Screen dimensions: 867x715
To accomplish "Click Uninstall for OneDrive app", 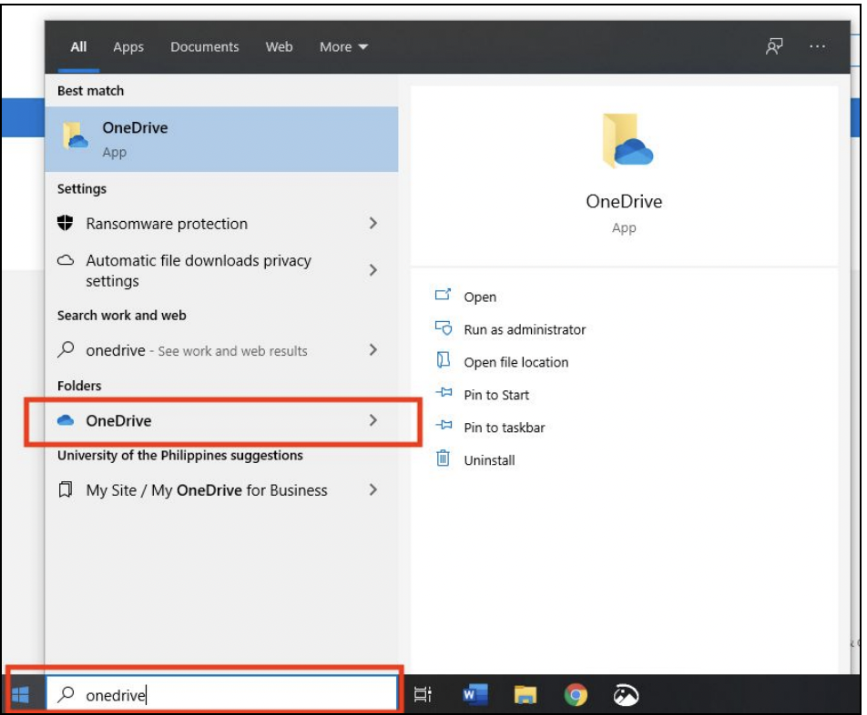I will (489, 460).
